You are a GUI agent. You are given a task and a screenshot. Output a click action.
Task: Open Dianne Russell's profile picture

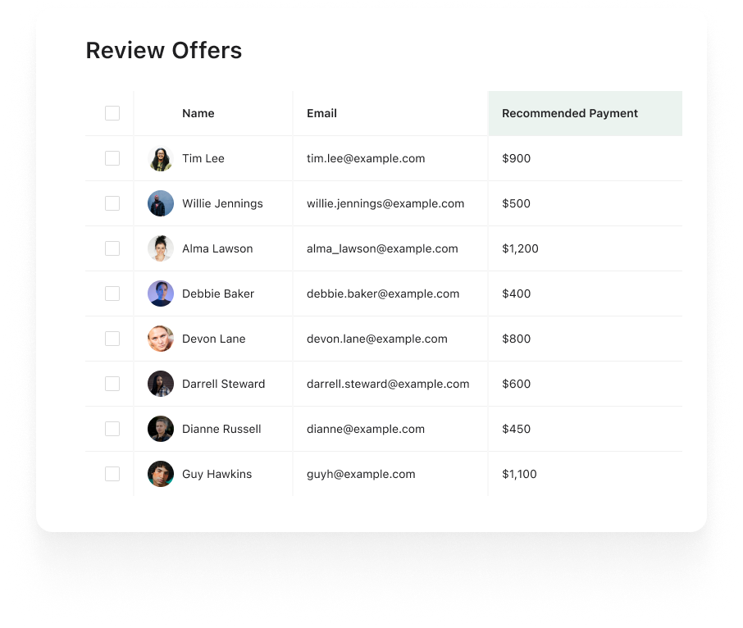[161, 429]
